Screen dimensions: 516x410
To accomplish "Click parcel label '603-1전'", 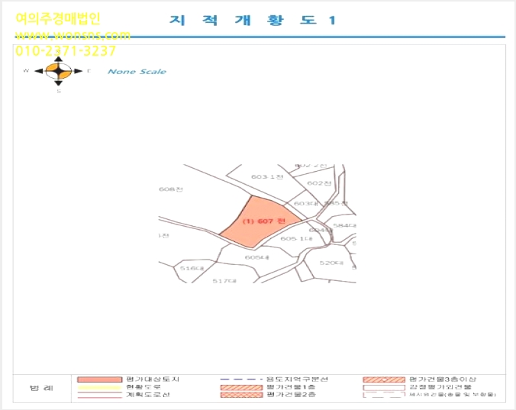I will [267, 176].
